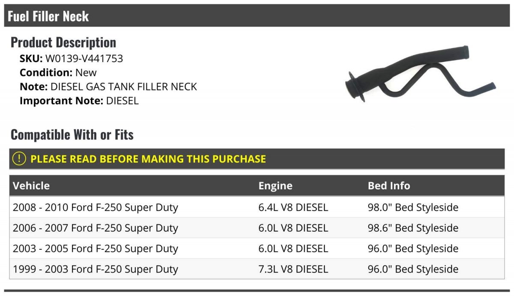Click the SKU value W0139-V441753
Screen dimensions: 514x296
[84, 59]
